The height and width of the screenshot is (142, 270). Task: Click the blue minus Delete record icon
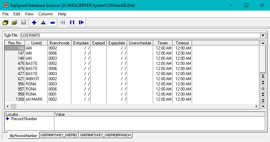point(52,23)
